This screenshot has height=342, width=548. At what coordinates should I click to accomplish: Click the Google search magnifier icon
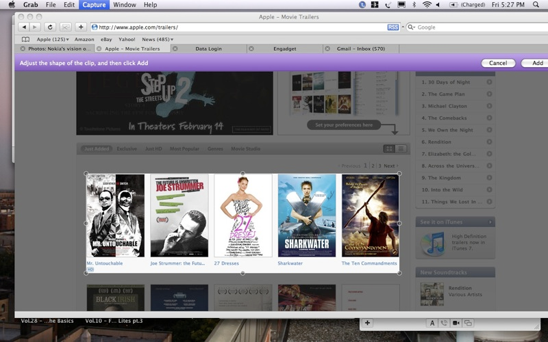point(412,27)
